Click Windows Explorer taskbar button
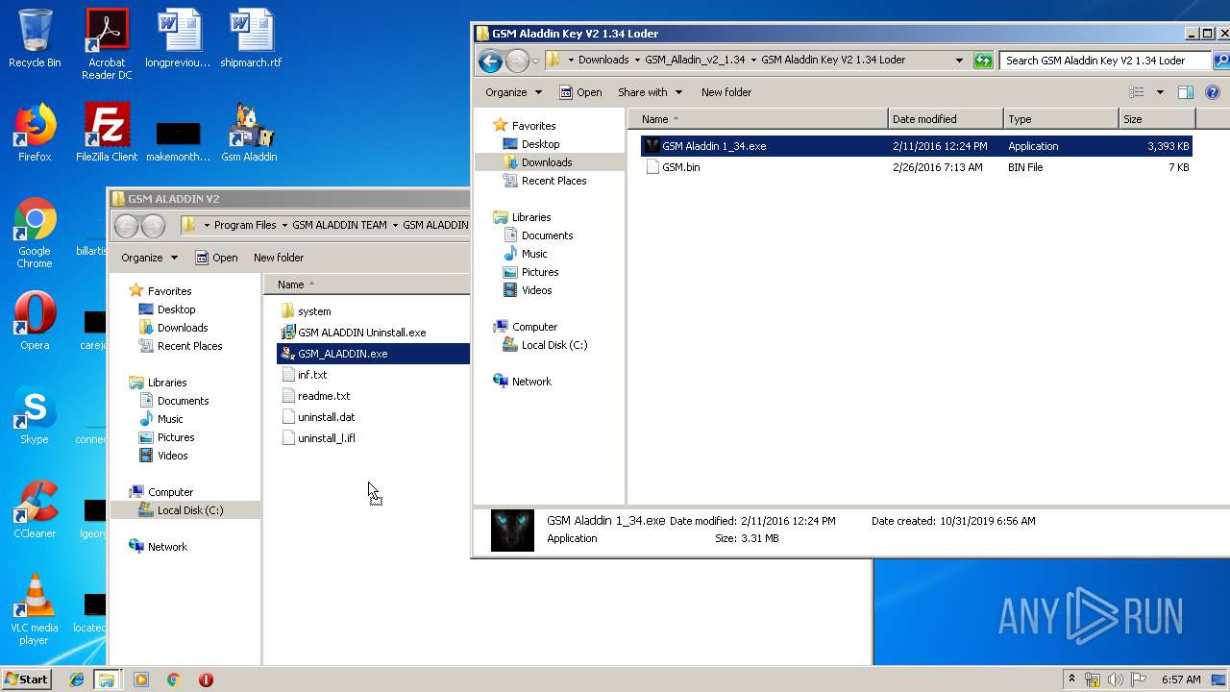 107,680
